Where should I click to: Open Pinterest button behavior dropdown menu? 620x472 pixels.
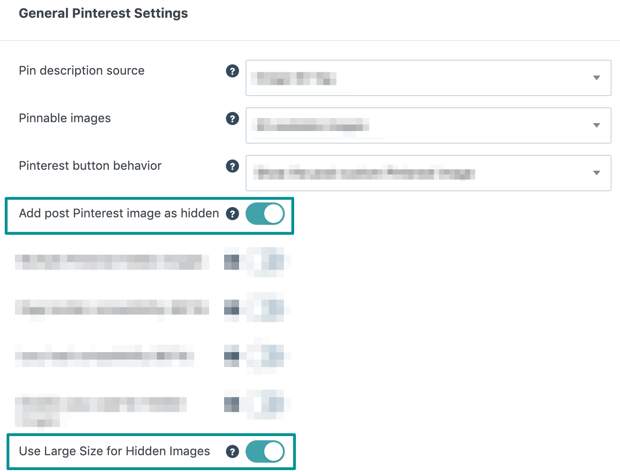pyautogui.click(x=428, y=173)
